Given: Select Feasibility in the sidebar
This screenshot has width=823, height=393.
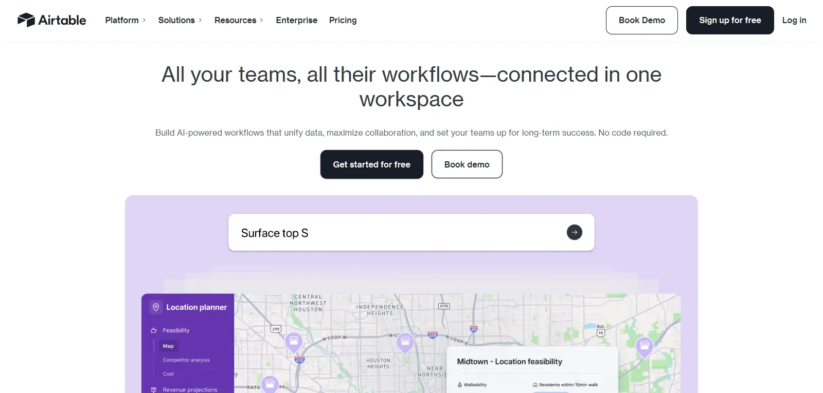Looking at the screenshot, I should pyautogui.click(x=176, y=330).
